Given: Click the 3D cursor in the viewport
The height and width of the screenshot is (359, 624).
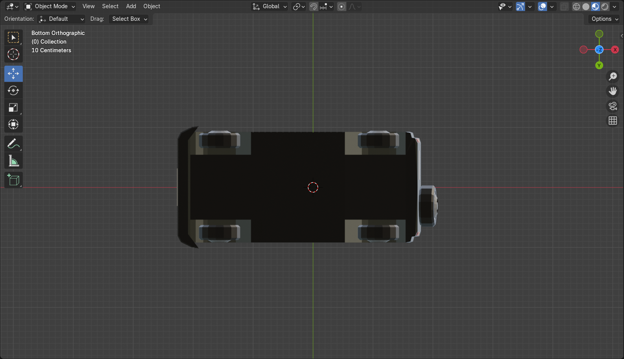Looking at the screenshot, I should click(x=313, y=188).
